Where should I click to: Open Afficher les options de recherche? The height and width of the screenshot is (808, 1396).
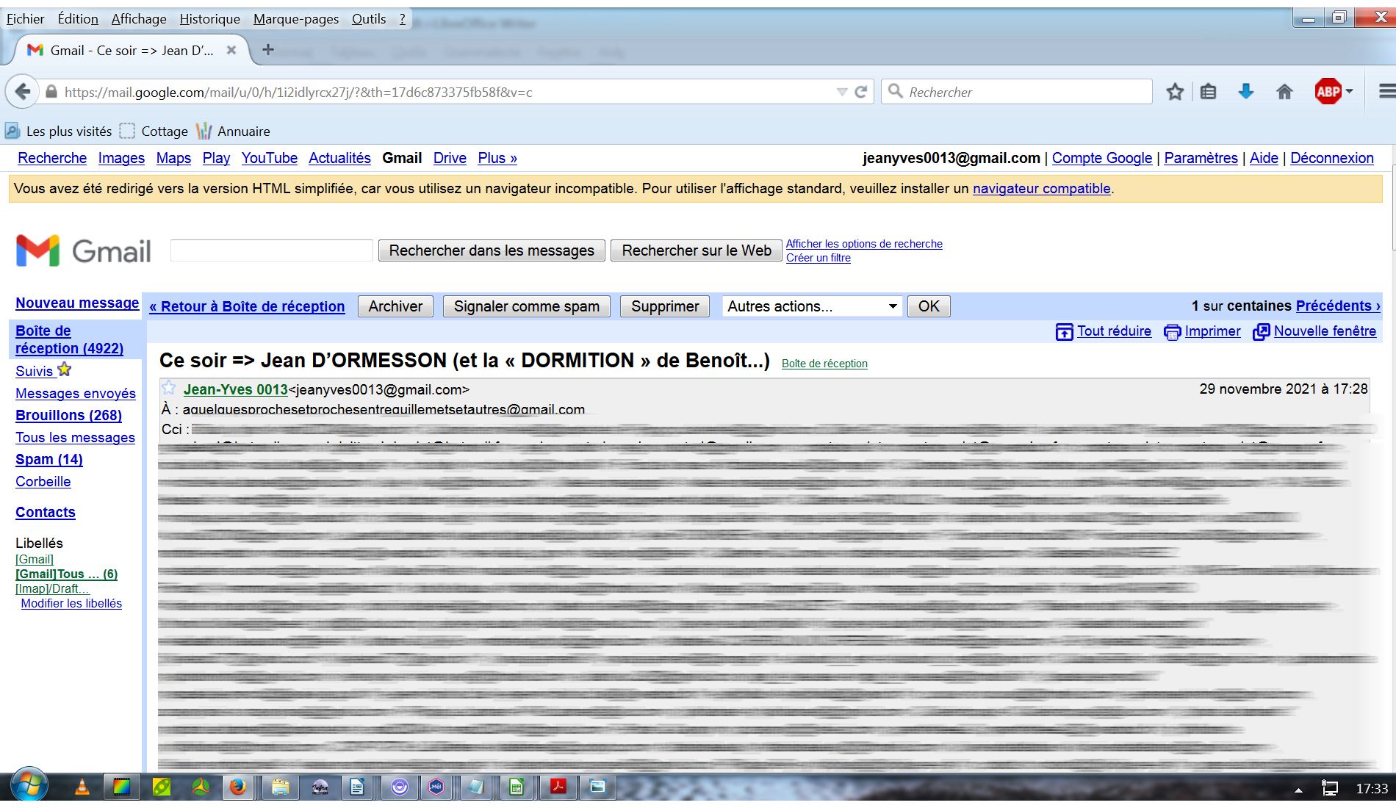(864, 244)
